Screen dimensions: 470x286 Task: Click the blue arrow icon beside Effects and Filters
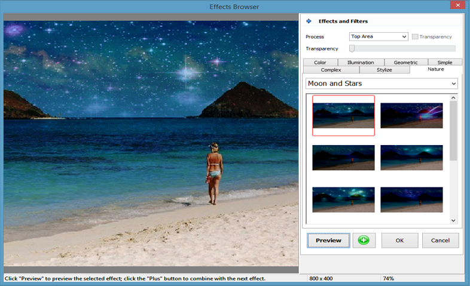309,21
